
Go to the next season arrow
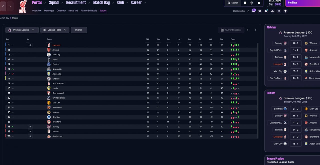point(255,30)
